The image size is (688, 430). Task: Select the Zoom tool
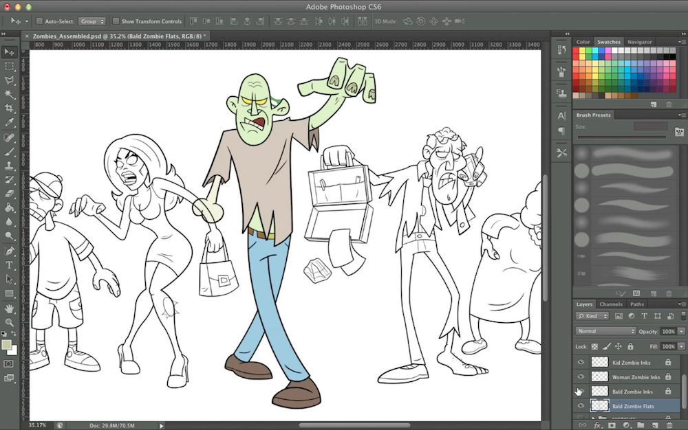[x=10, y=322]
